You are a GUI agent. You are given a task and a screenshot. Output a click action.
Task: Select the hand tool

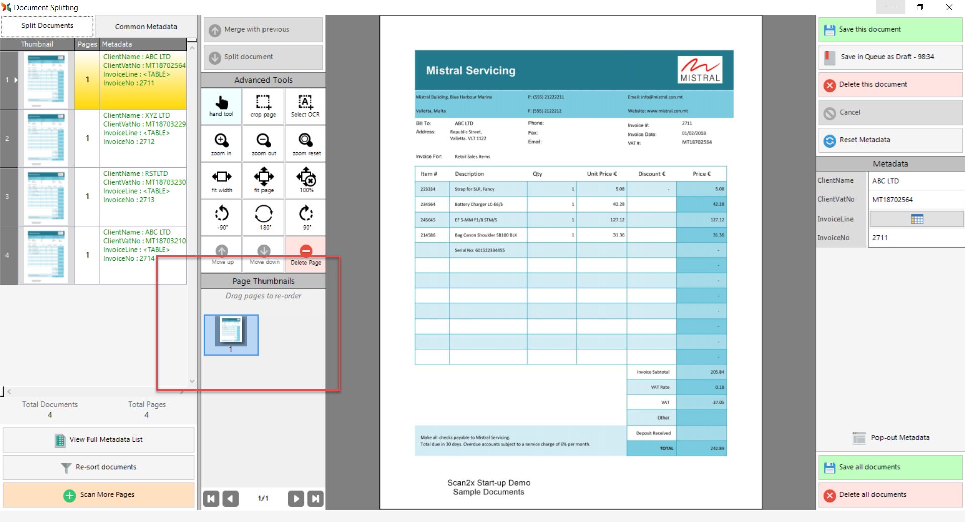click(221, 106)
